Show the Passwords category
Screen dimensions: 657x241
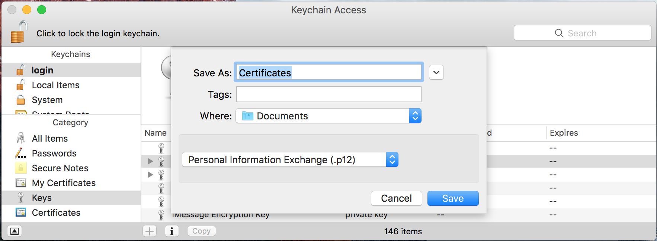71,153
